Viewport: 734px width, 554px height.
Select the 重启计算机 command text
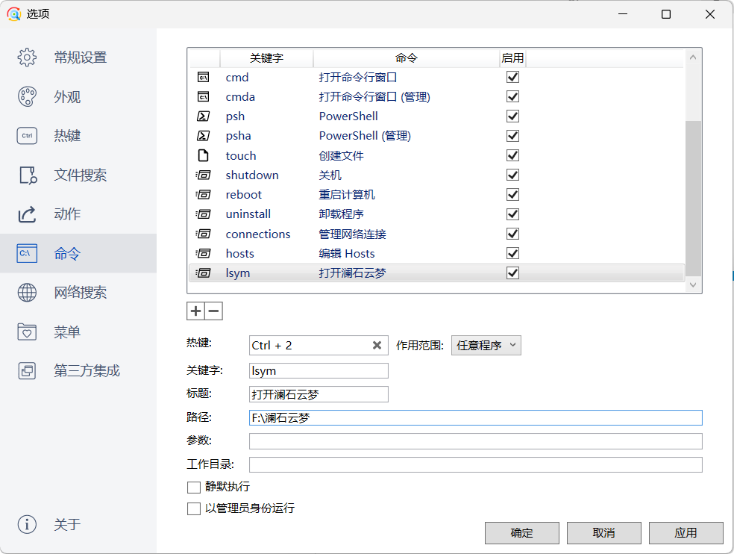[x=347, y=195]
